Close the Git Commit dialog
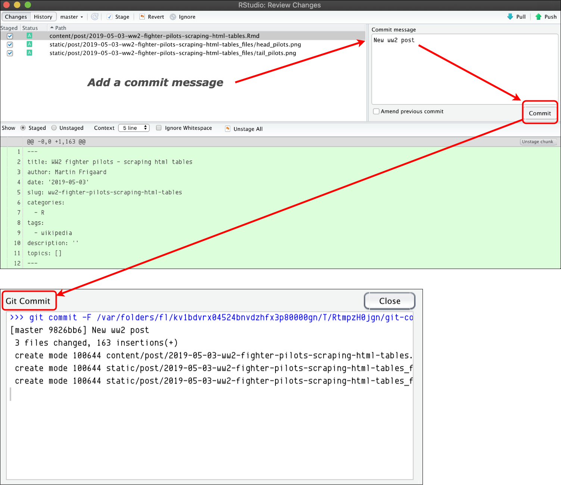561x485 pixels. click(x=389, y=301)
